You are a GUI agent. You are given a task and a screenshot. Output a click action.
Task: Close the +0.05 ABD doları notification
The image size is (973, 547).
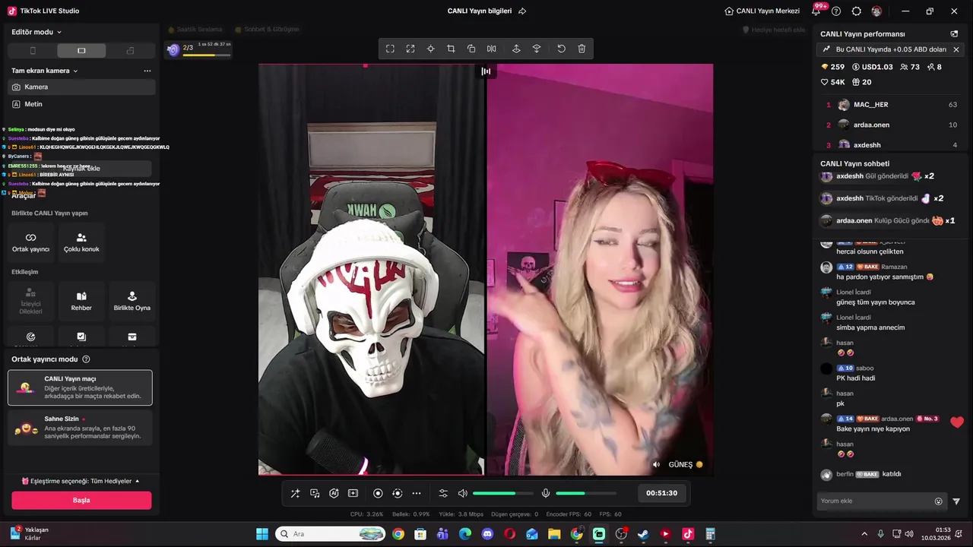pos(956,49)
